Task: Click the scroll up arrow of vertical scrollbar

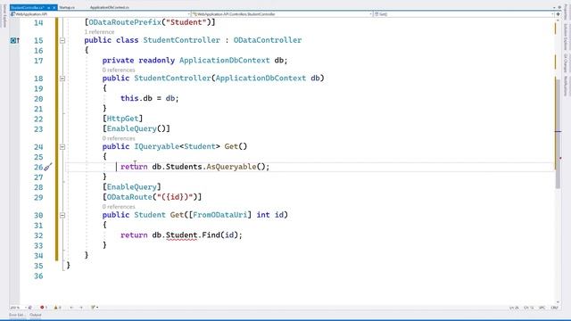Action: pos(558,21)
